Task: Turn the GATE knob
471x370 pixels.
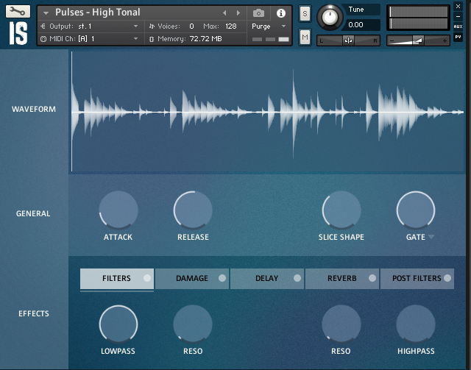Action: tap(416, 210)
